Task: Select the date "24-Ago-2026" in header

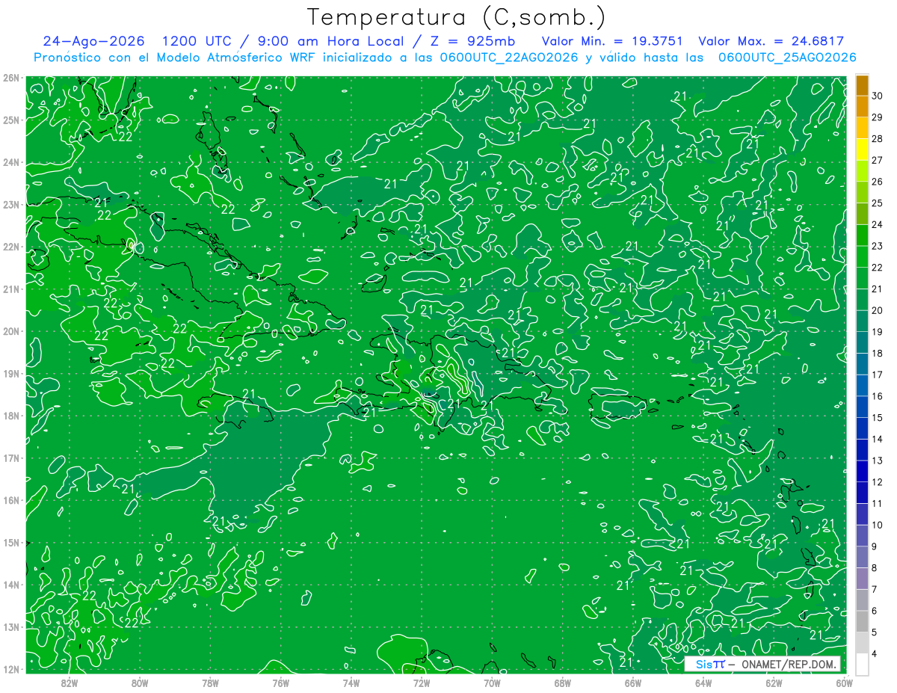Action: click(93, 41)
